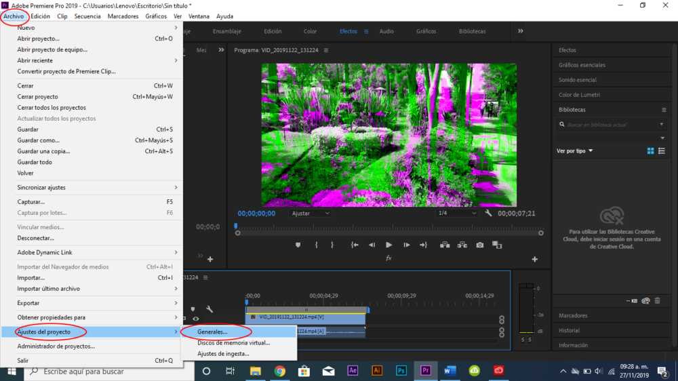Open the Ajustar zoom level dropdown
The width and height of the screenshot is (678, 381).
point(311,213)
